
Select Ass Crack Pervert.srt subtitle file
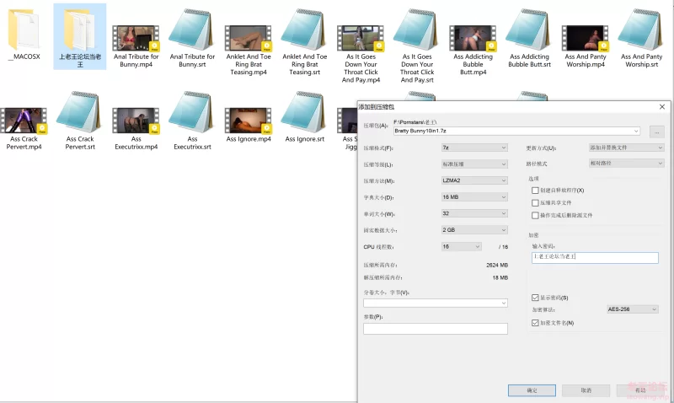point(80,112)
